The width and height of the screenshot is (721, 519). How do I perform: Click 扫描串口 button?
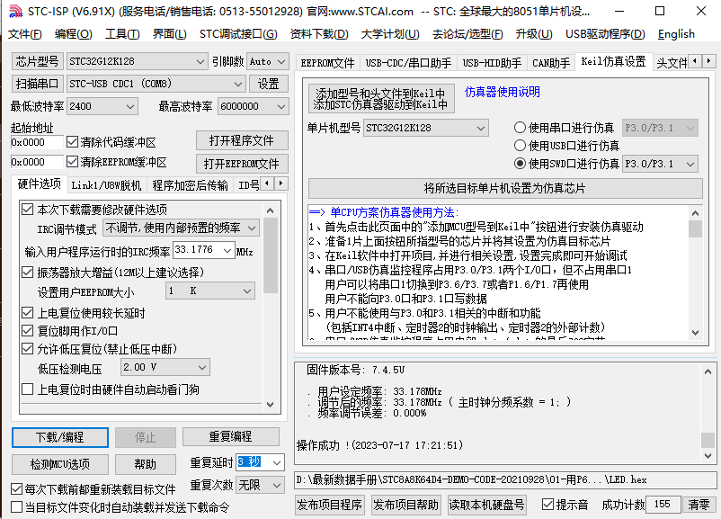click(37, 84)
